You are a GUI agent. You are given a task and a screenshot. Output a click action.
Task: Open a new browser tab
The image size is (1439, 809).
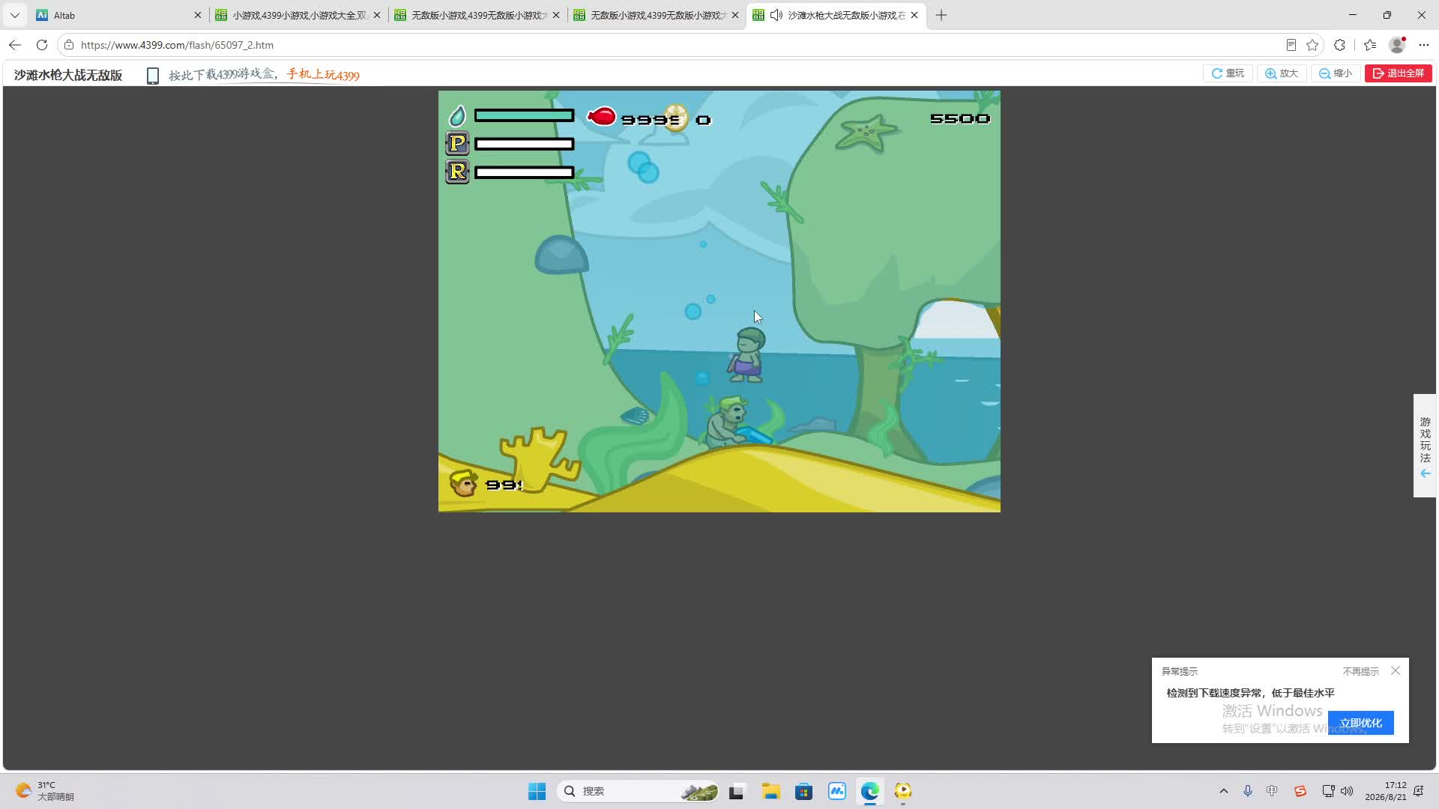point(941,15)
